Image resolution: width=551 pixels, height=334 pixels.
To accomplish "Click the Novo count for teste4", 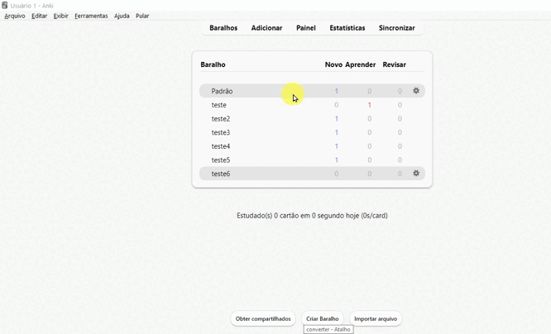I will pos(336,146).
